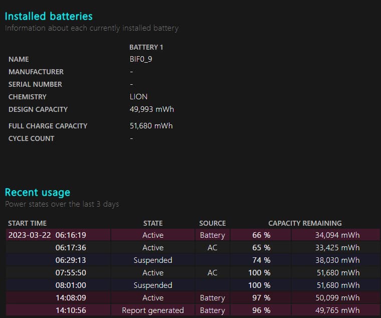
Task: Click the 49,993 mWh design capacity value
Action: [151, 109]
